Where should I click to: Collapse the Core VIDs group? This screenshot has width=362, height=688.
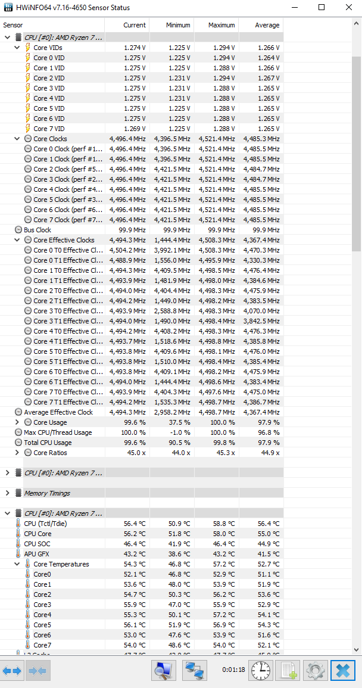coord(17,48)
